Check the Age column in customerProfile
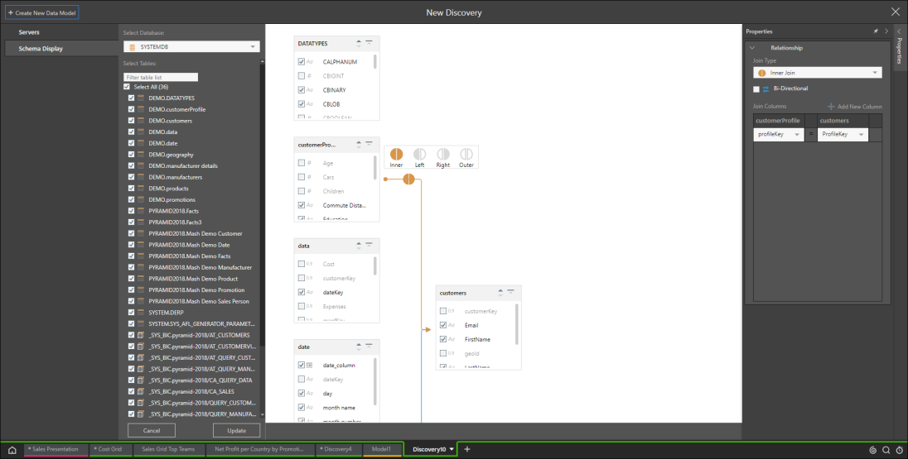Viewport: 908px width, 459px height. click(301, 163)
